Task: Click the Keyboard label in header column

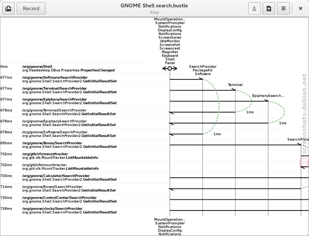Action: click(x=170, y=56)
